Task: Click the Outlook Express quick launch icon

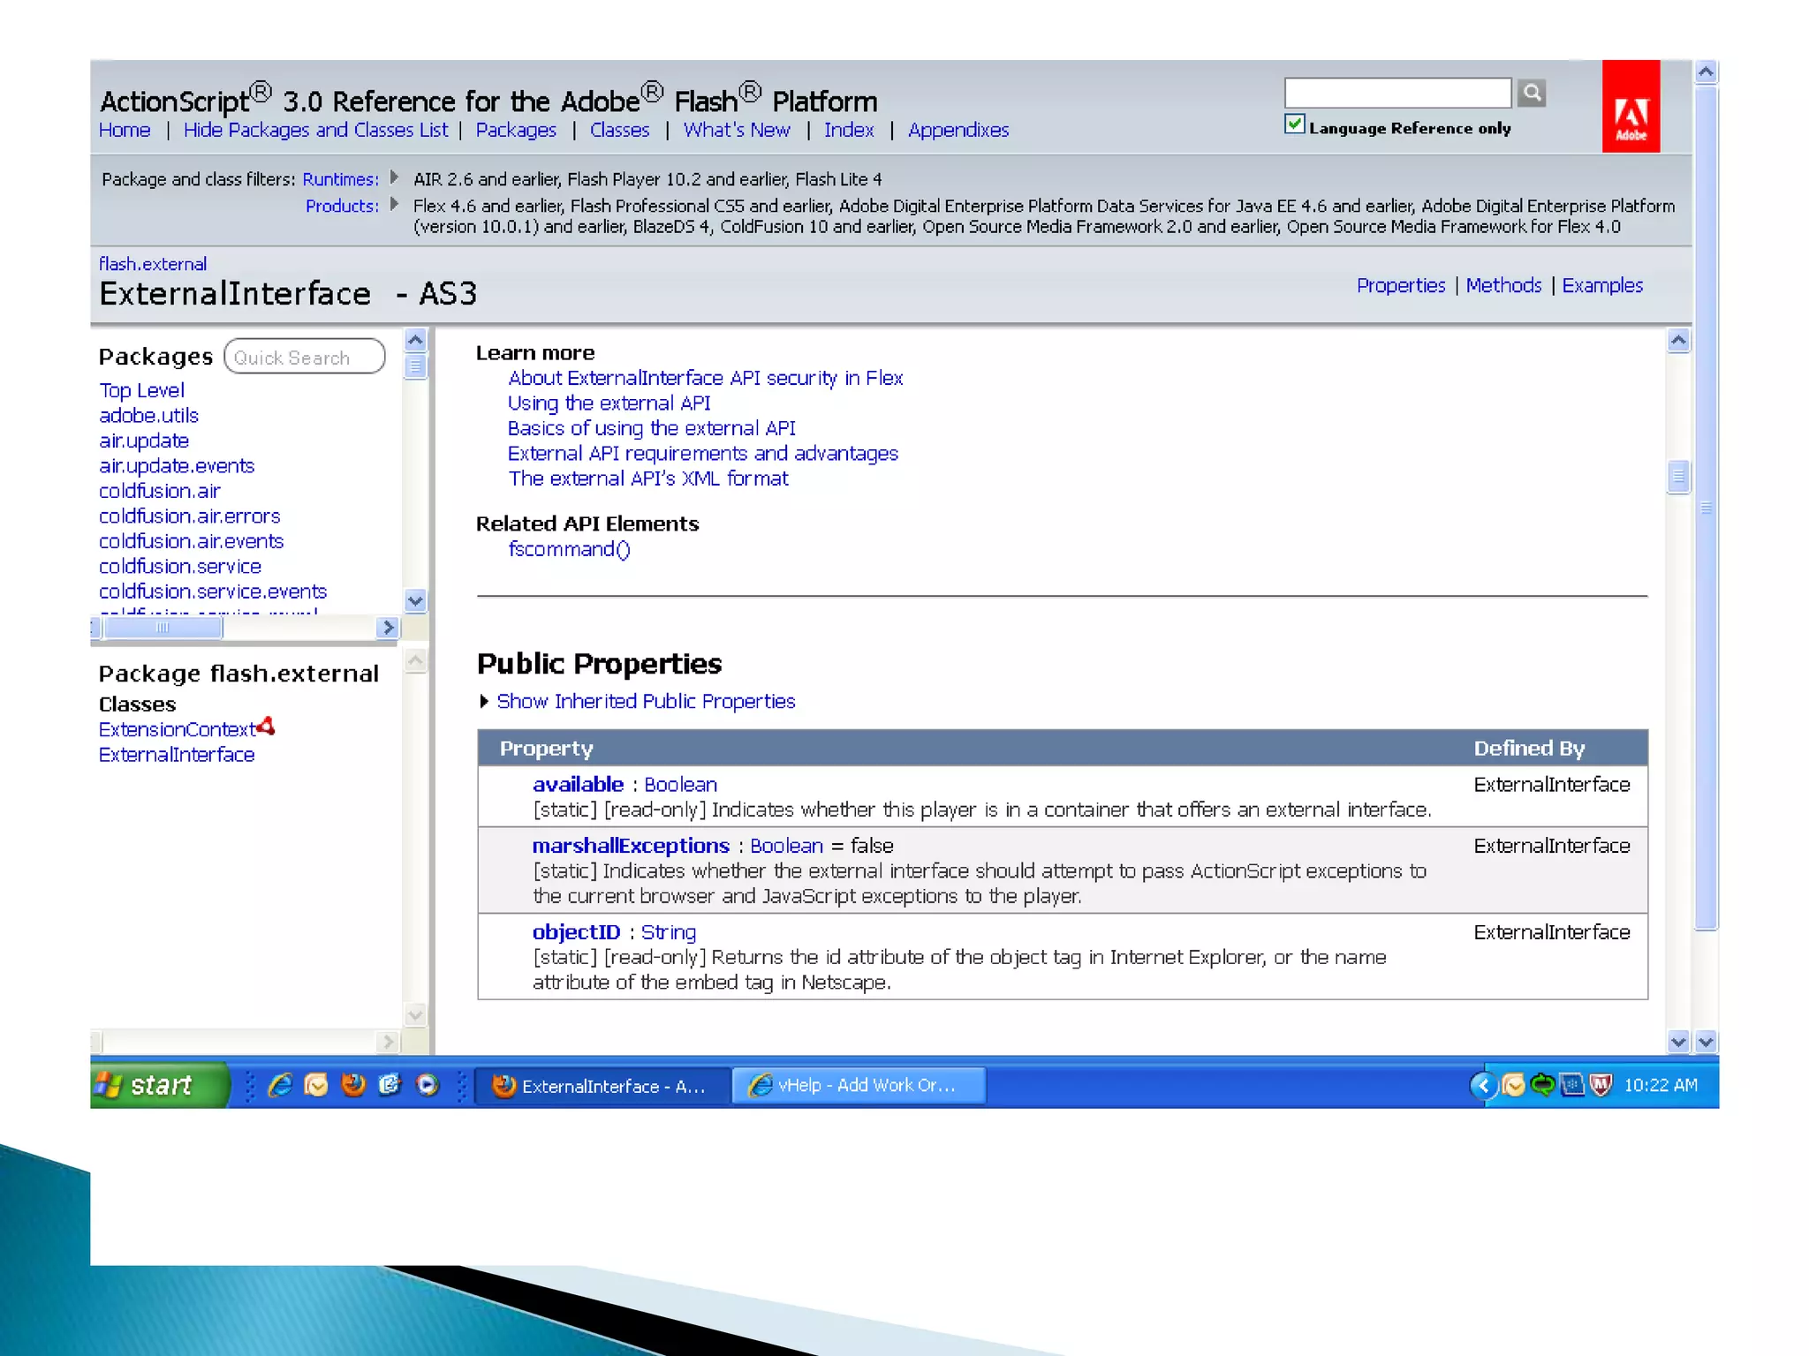Action: click(390, 1085)
